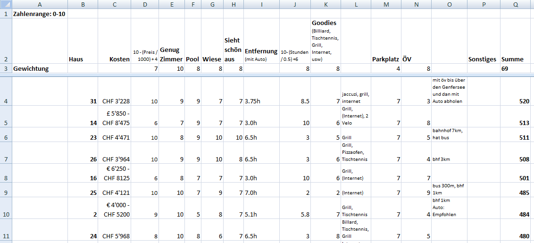Select the 'Zahlenrange: 0-10' cell

tap(40, 14)
